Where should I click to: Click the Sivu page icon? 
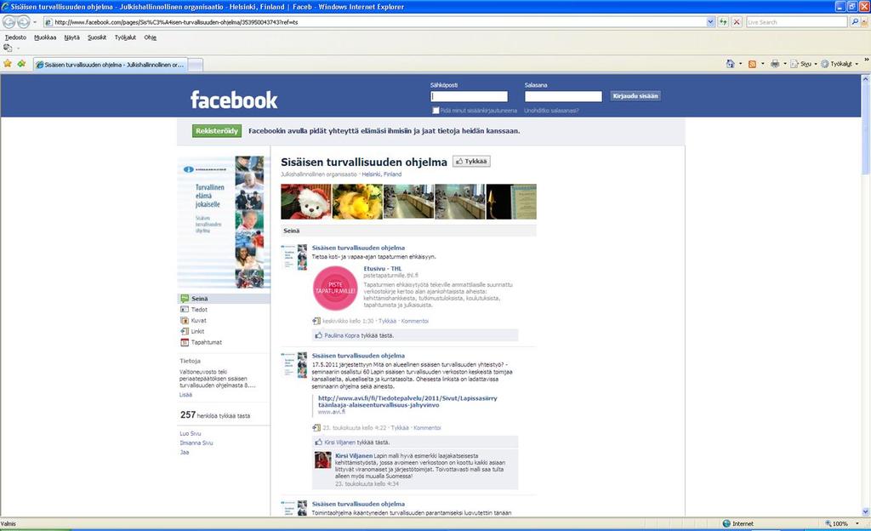[794, 64]
